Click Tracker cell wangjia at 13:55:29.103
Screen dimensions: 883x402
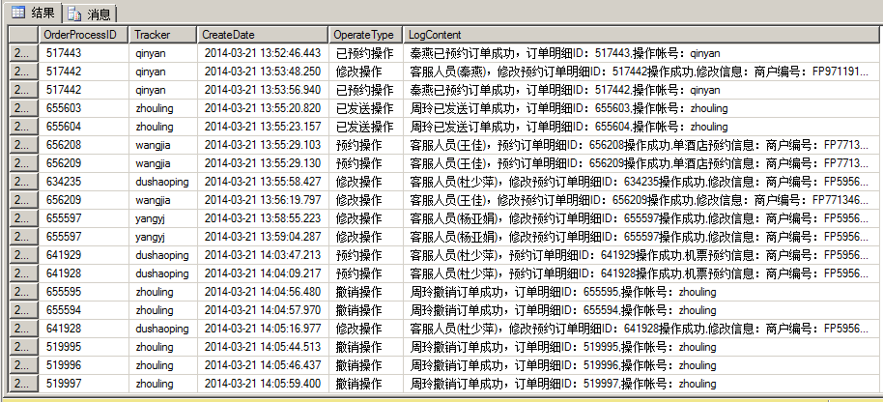(x=163, y=145)
